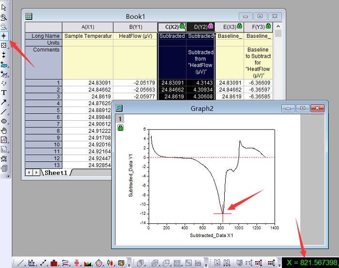
Task: Click the Template Library plot button
Action: (x=121, y=263)
